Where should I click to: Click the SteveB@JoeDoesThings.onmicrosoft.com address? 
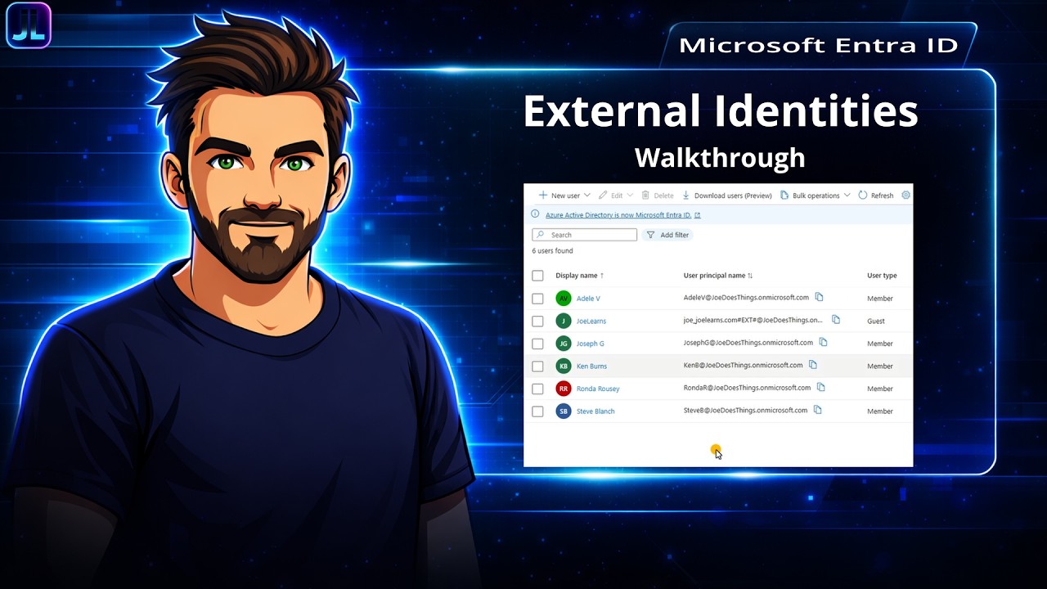pos(745,410)
